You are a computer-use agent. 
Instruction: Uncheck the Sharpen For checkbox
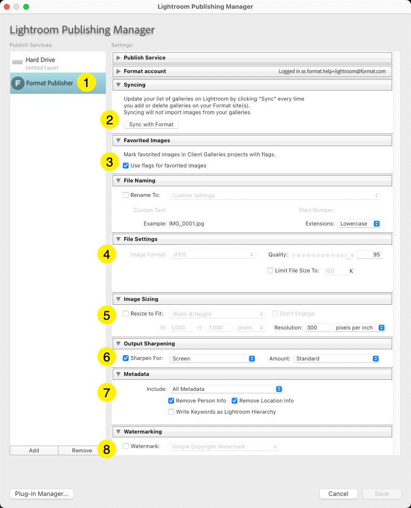[126, 358]
